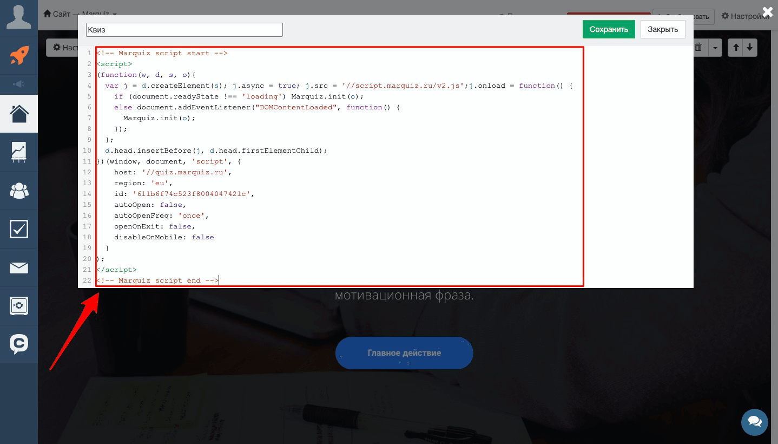Click the "host: '//quiz.marquiz.ru'," line

(173, 172)
